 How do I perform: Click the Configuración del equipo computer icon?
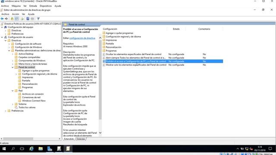click(6, 27)
